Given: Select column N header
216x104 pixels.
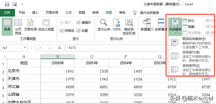Looking at the screenshot, I should (x=58, y=56).
